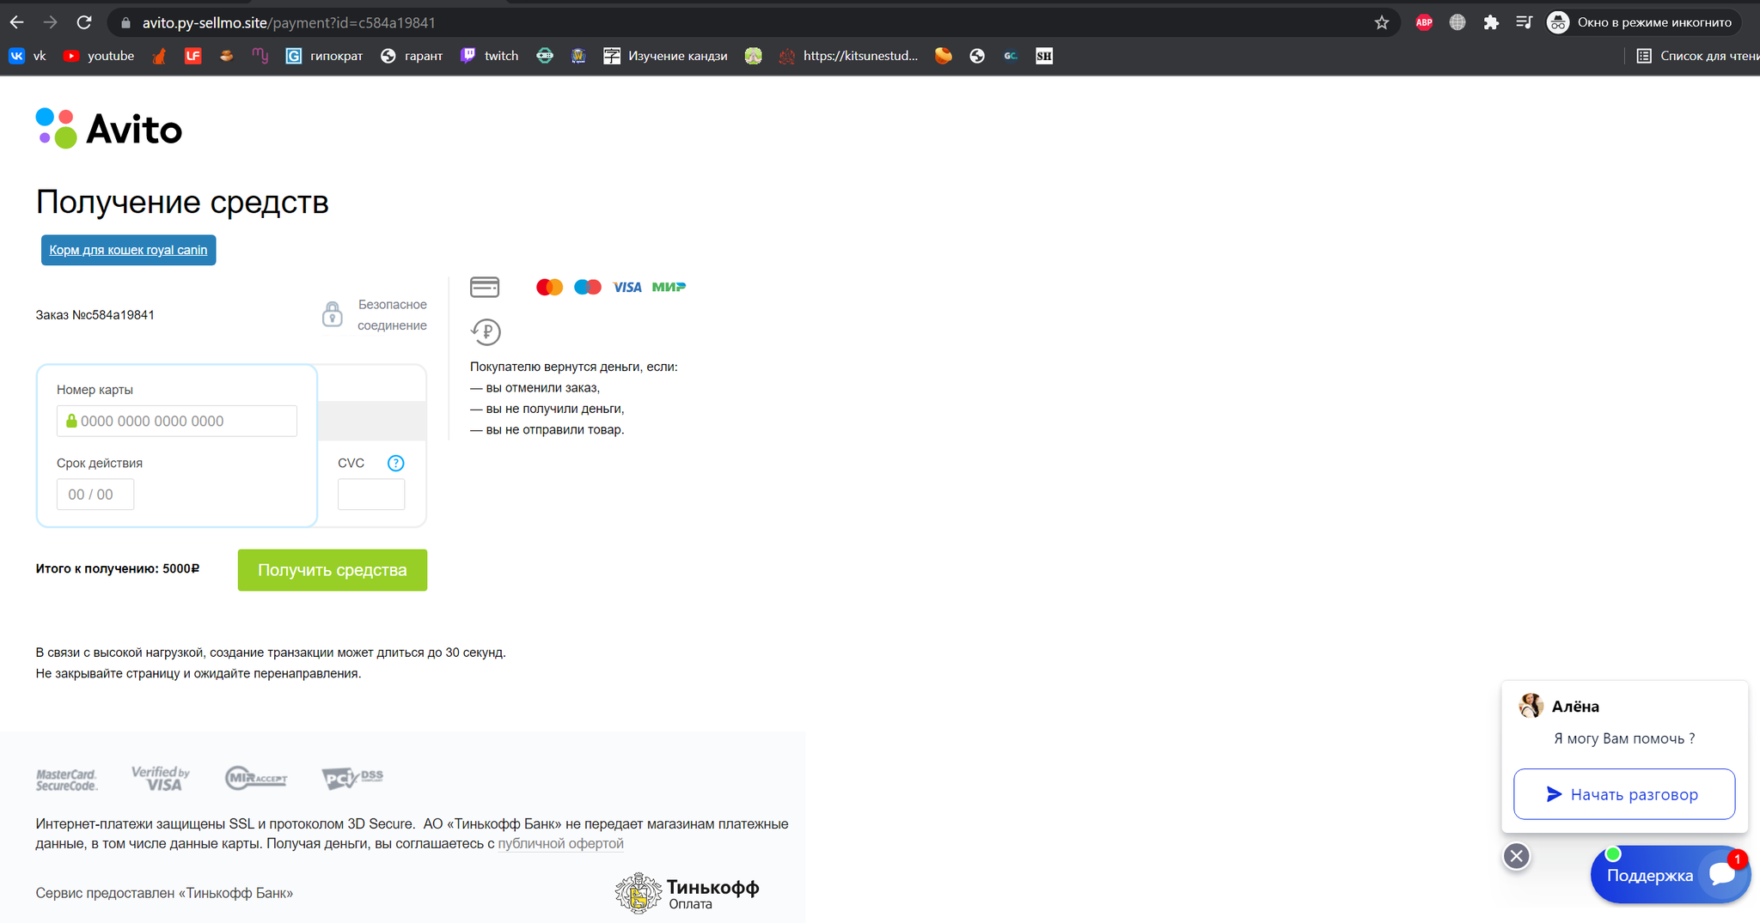Click the browser forward arrow
This screenshot has width=1760, height=923.
point(50,22)
